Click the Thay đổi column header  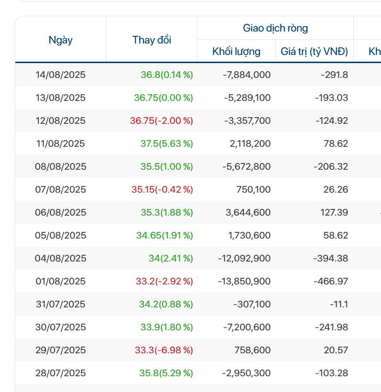click(151, 40)
